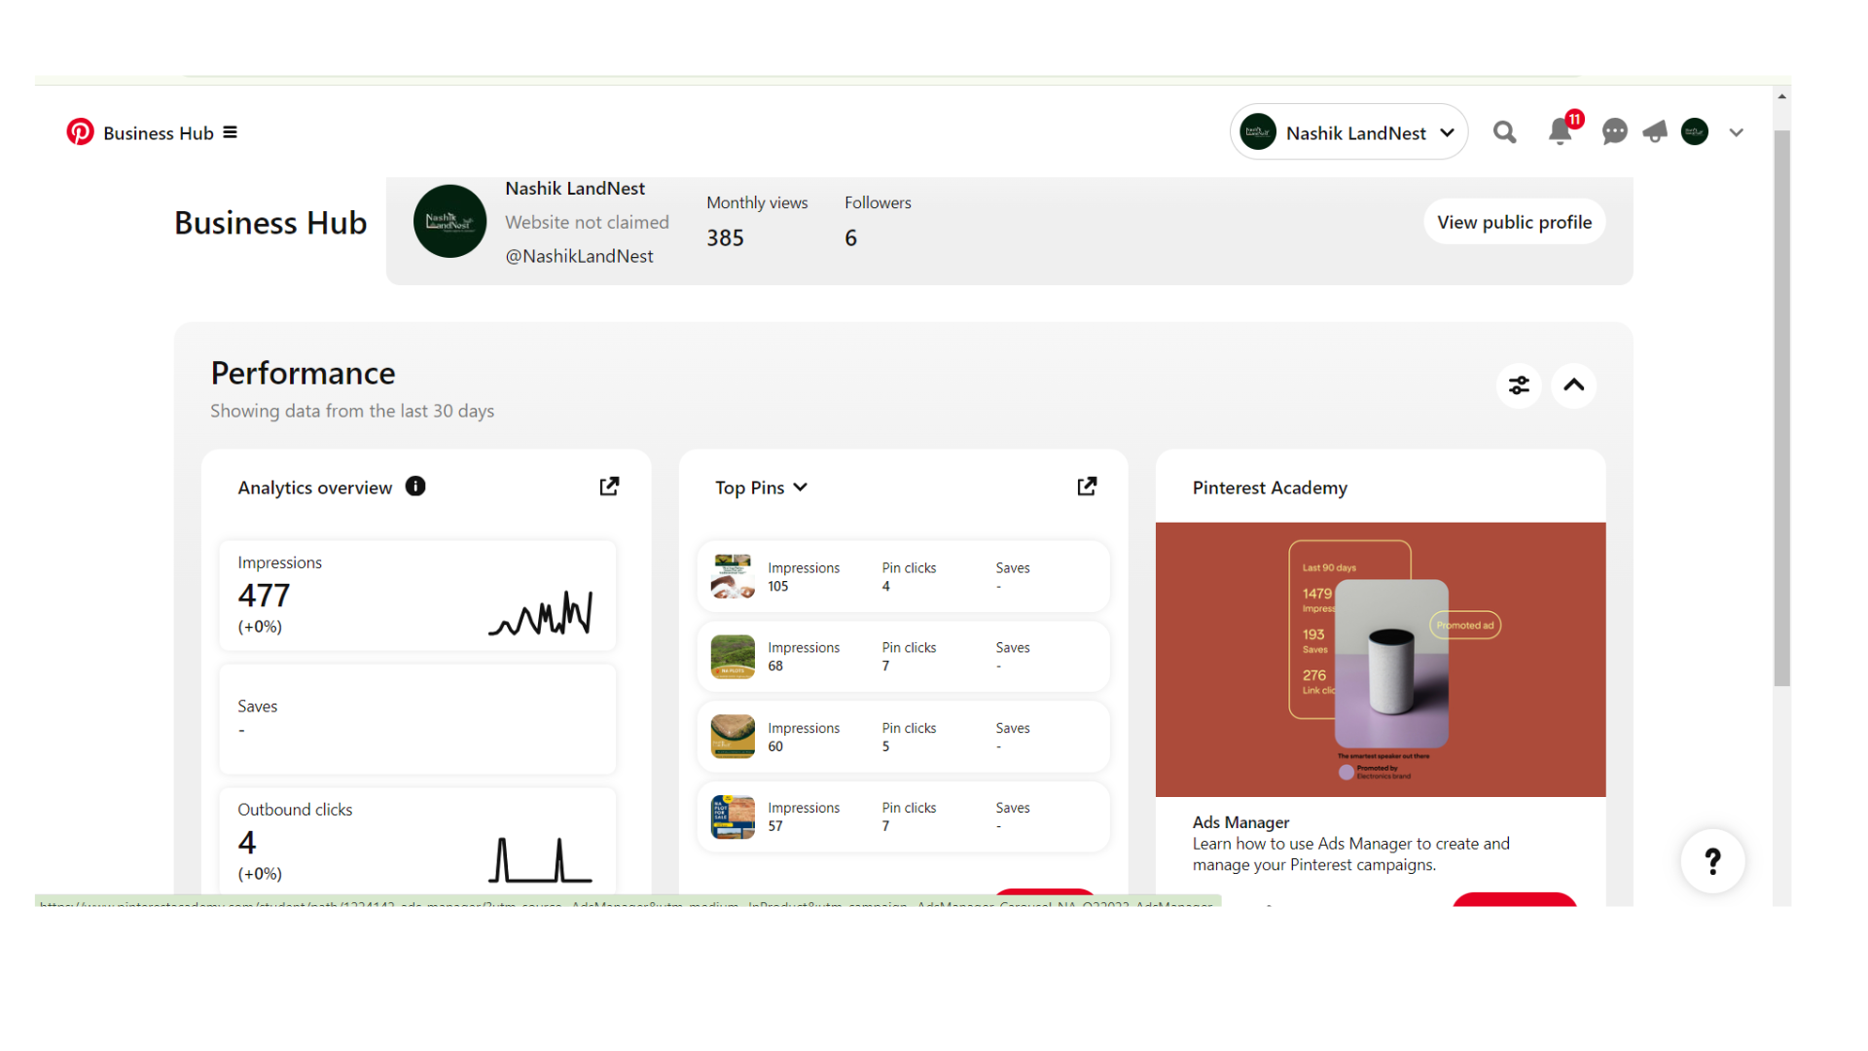Open the pin thumbnail with 68 impressions
The height and width of the screenshot is (1051, 1868).
click(x=733, y=657)
